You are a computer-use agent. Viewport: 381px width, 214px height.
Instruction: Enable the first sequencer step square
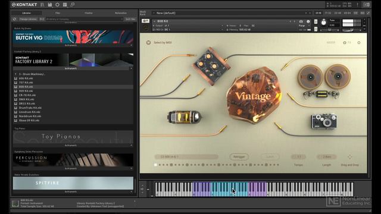pos(155,165)
